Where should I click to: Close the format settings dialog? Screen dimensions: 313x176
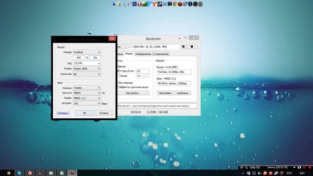(112, 38)
